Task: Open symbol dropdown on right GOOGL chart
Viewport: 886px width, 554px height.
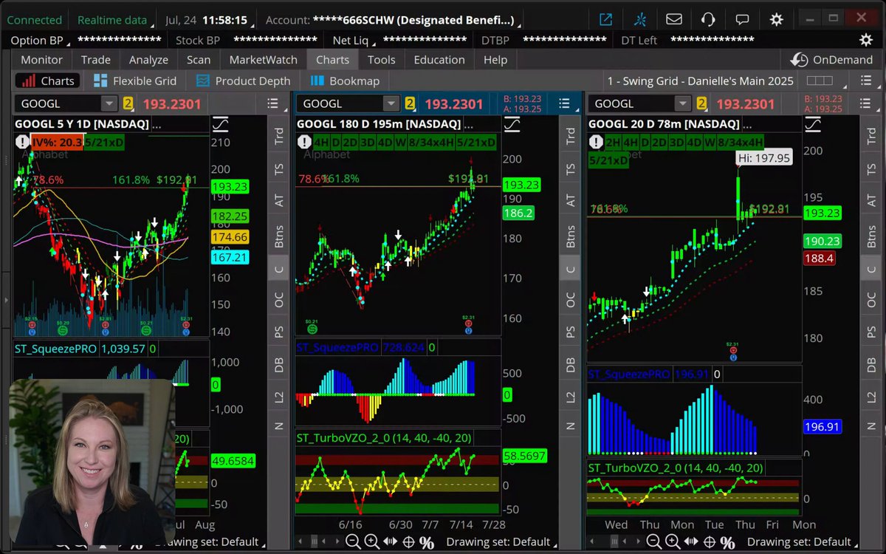Action: pyautogui.click(x=682, y=104)
